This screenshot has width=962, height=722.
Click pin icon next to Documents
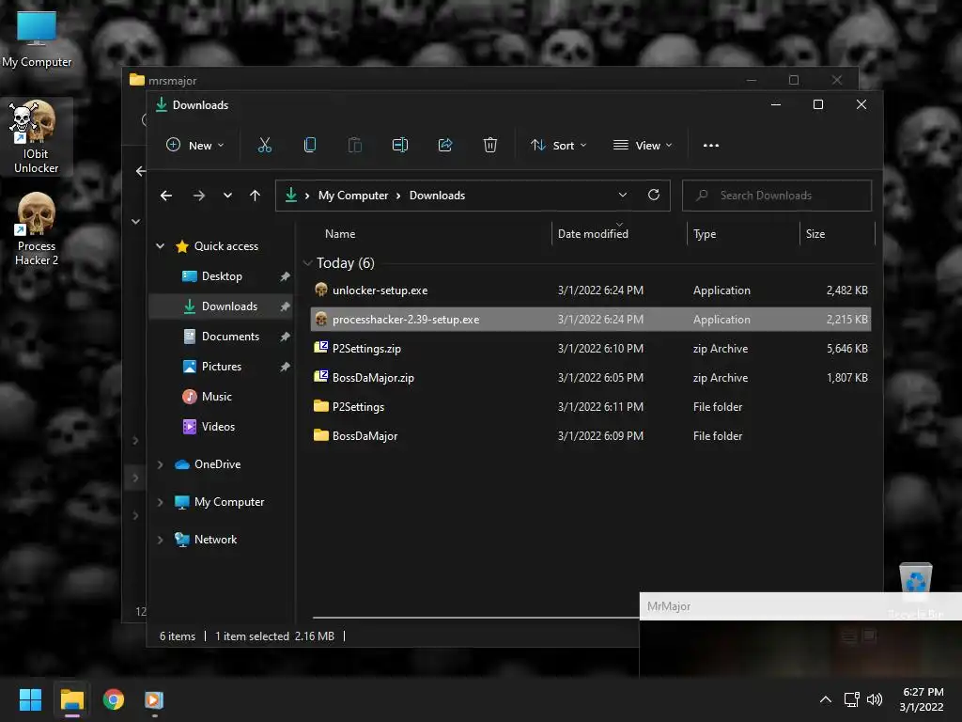(285, 337)
